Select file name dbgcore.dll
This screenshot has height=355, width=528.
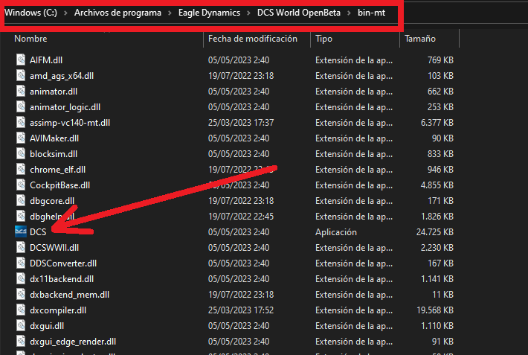pyautogui.click(x=52, y=201)
